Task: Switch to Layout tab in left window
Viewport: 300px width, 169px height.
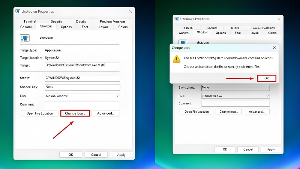Action: (103, 27)
